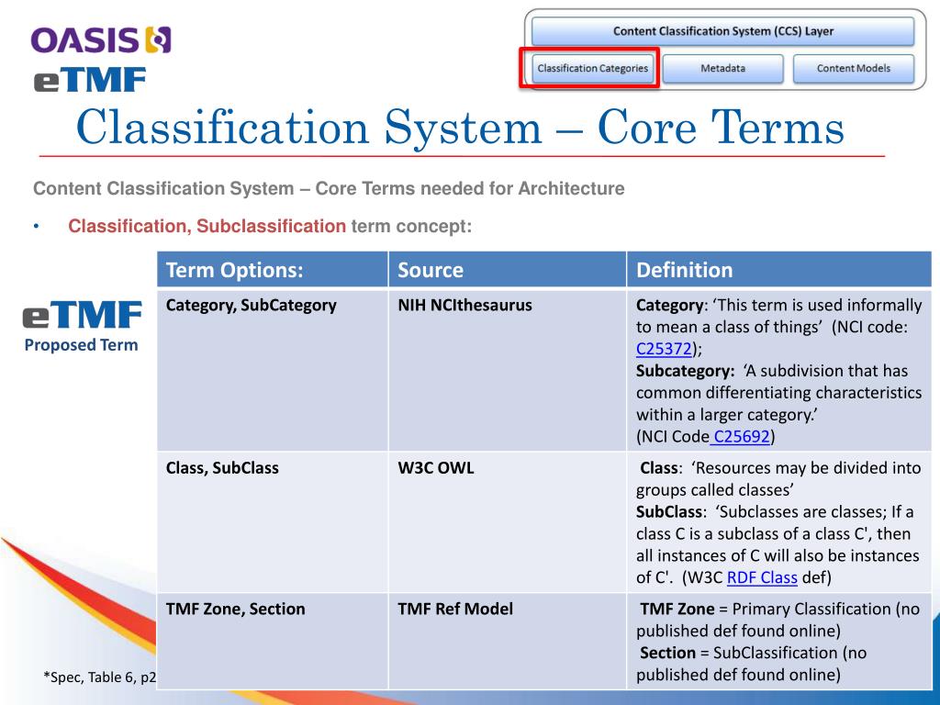The height and width of the screenshot is (705, 940).
Task: Click the 'Proposed Term' label
Action: pyautogui.click(x=81, y=345)
